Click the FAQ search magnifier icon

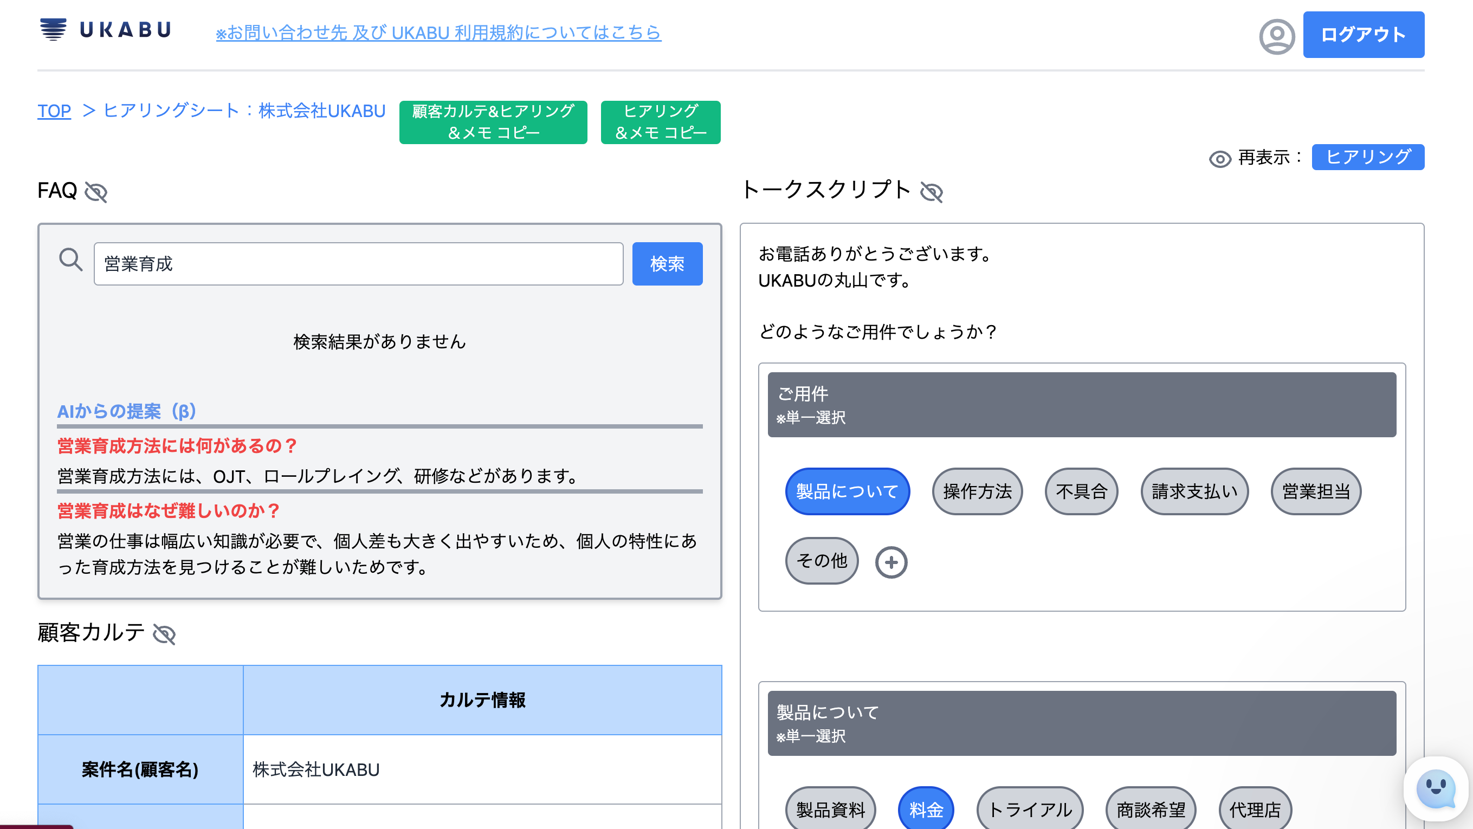[71, 260]
